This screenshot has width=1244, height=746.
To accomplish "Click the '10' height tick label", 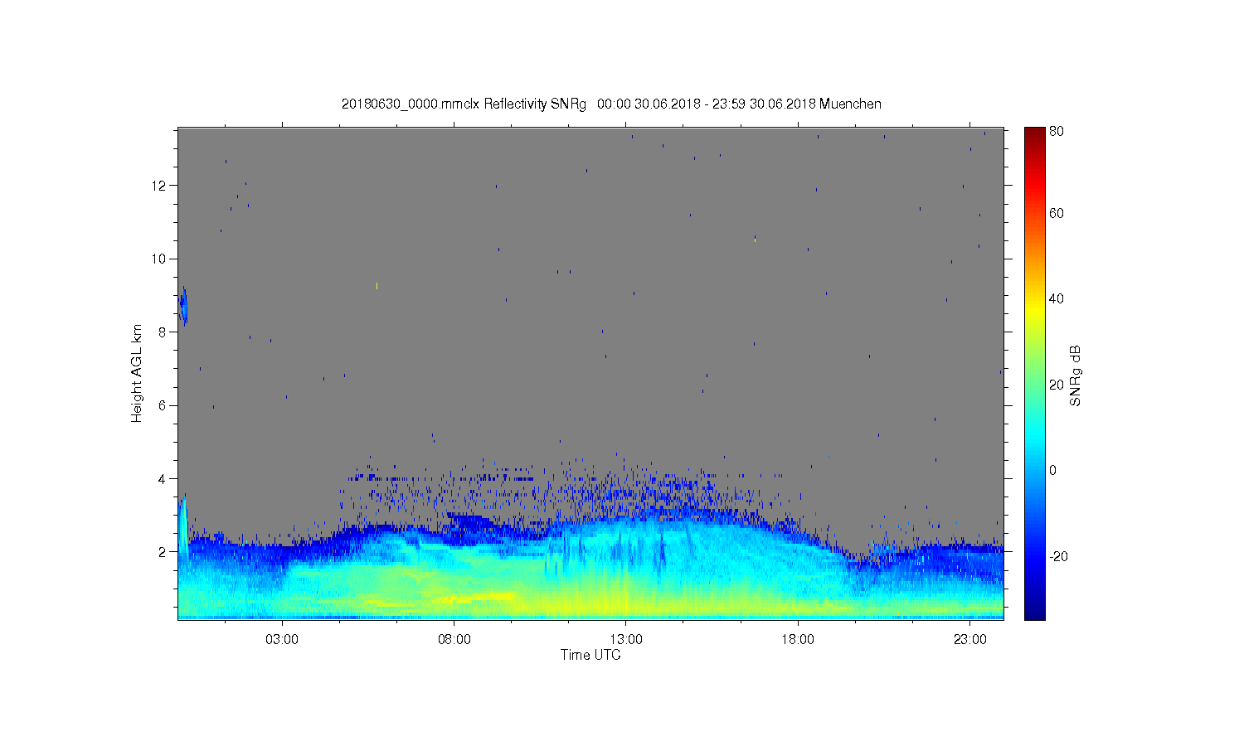I will tap(159, 259).
